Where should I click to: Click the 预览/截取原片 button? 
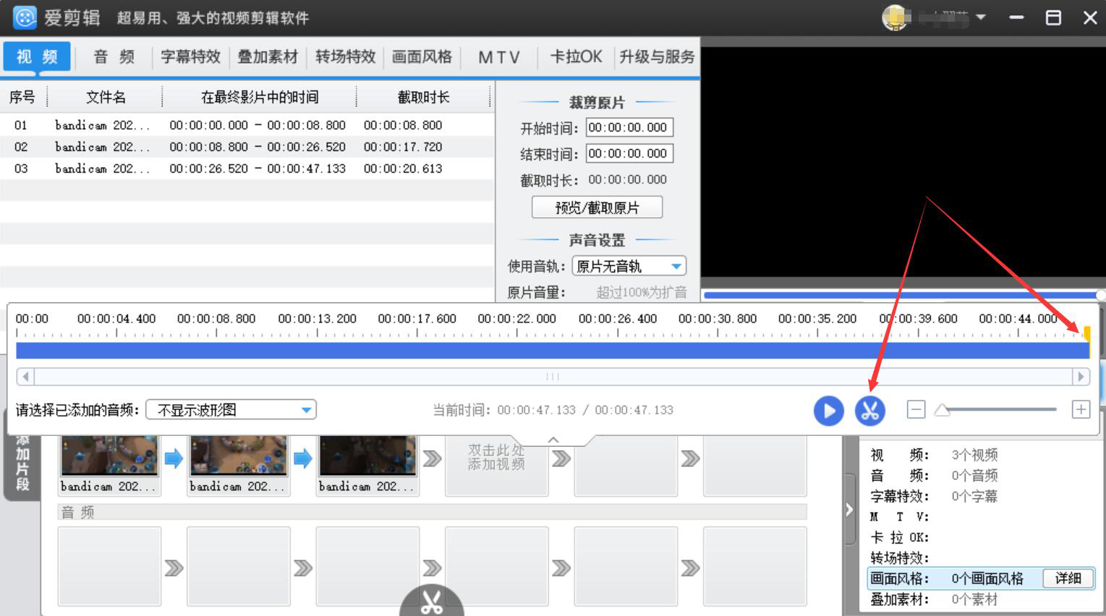click(597, 208)
